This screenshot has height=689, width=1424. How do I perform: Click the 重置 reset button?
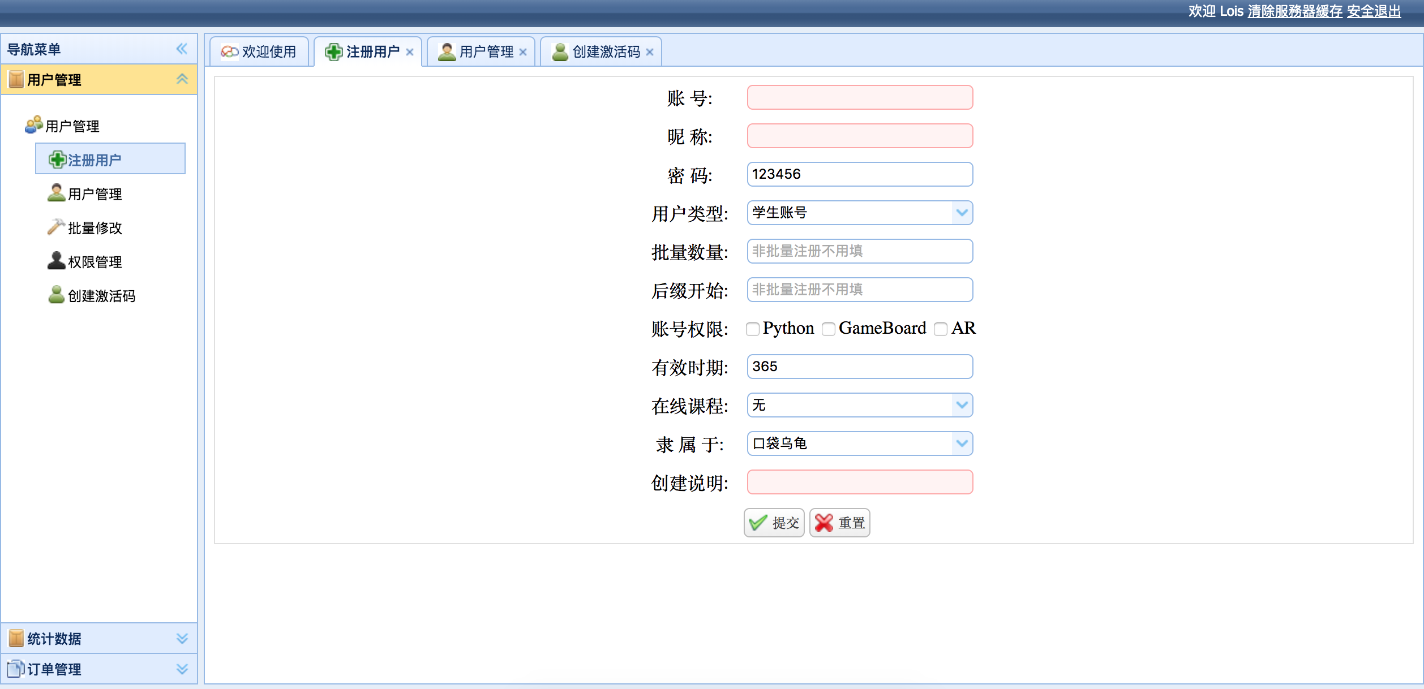pyautogui.click(x=839, y=523)
